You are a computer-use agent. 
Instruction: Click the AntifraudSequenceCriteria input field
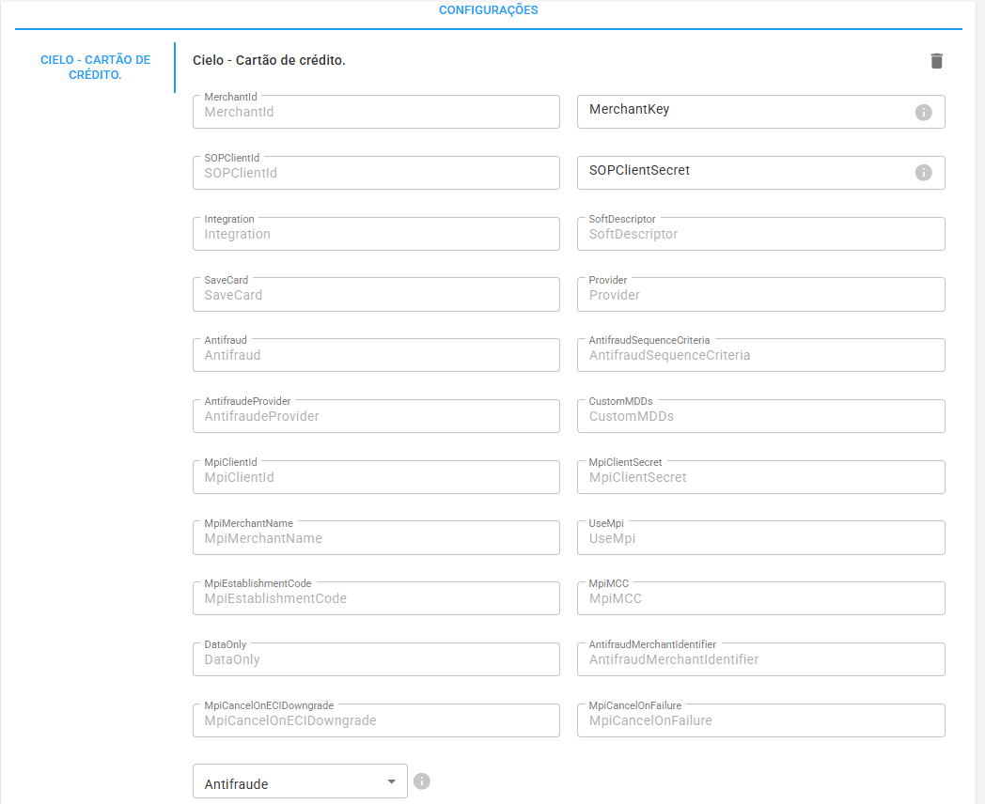click(761, 355)
